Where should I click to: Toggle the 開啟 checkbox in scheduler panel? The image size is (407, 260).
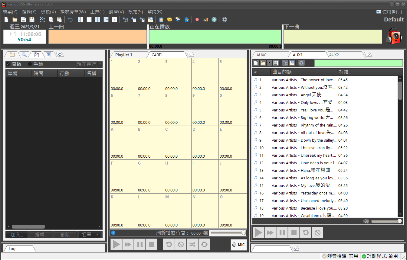coord(8,64)
